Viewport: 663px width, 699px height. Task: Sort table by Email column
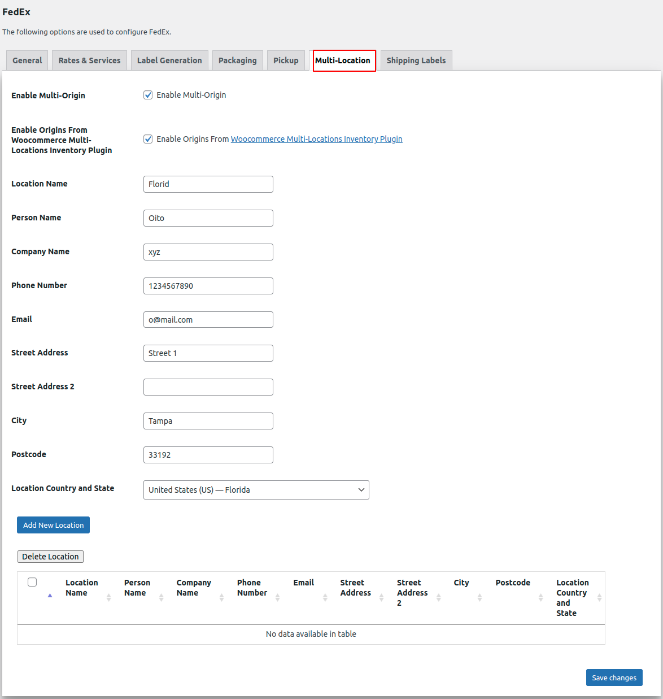tap(304, 583)
